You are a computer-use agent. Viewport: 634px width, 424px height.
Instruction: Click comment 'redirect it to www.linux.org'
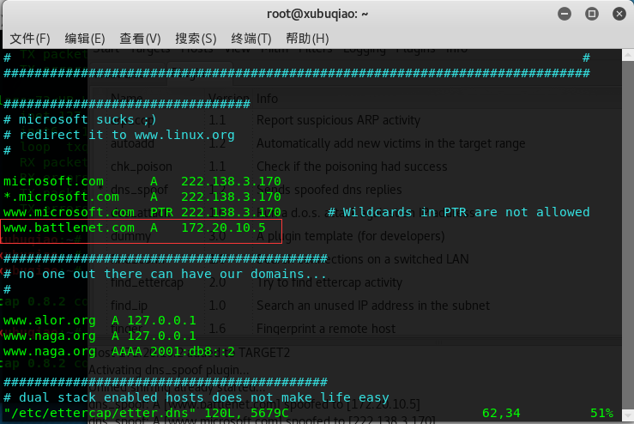click(127, 135)
